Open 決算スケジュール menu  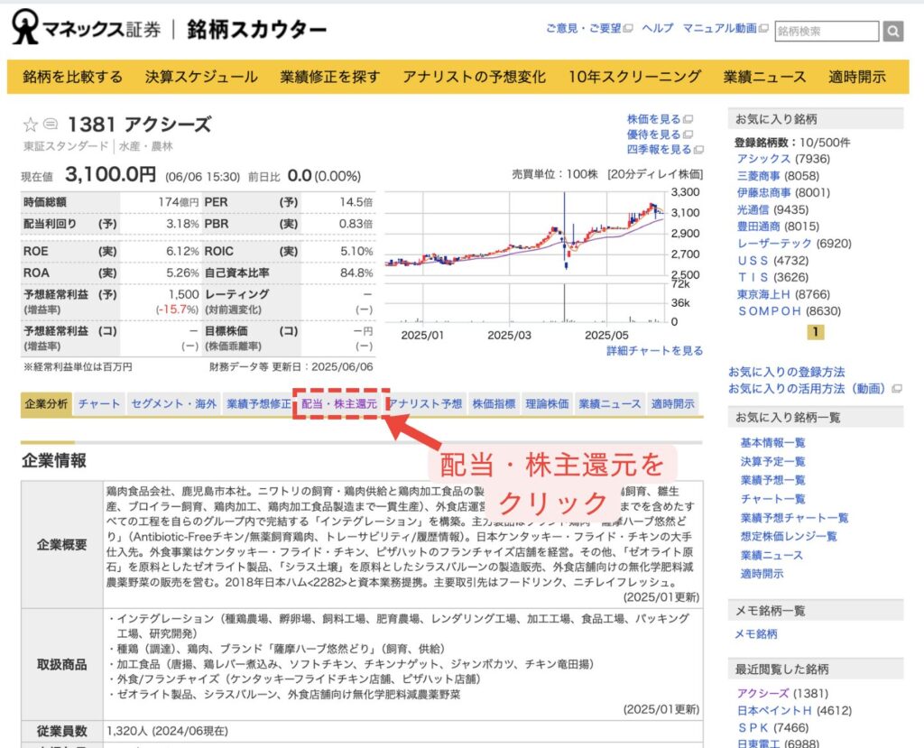coord(201,77)
